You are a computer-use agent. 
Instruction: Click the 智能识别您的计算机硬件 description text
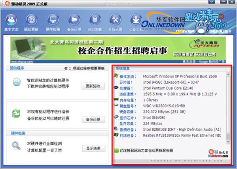click(48, 80)
